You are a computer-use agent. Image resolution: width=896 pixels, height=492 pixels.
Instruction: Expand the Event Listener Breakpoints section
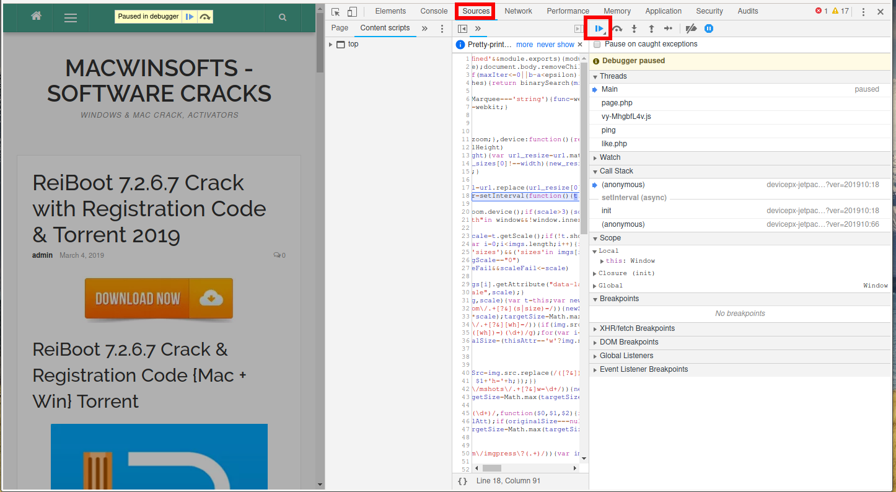coord(643,369)
